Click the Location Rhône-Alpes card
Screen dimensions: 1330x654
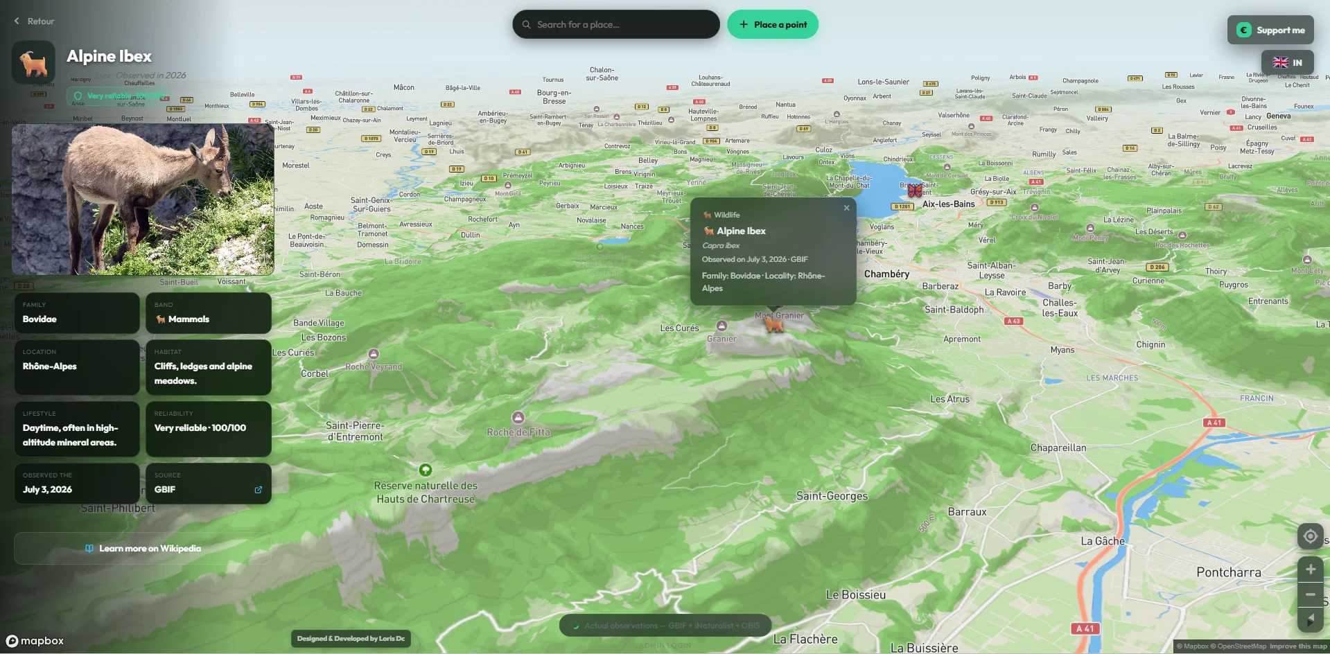tap(77, 367)
